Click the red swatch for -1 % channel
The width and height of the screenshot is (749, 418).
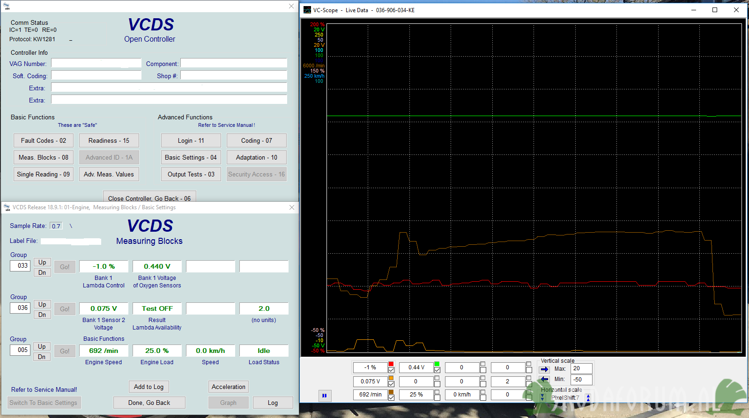click(391, 364)
